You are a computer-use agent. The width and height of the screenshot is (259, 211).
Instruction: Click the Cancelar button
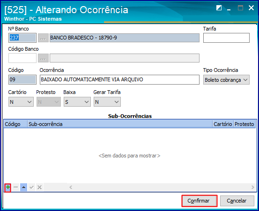tap(237, 201)
